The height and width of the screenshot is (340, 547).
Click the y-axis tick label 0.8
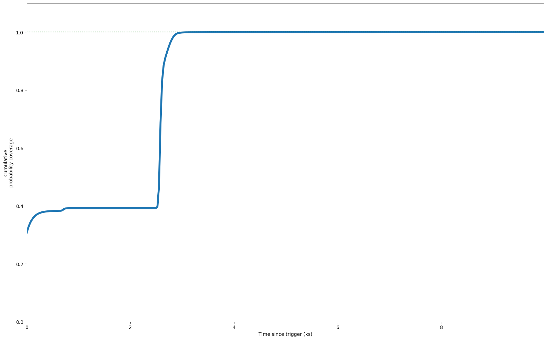(x=19, y=90)
